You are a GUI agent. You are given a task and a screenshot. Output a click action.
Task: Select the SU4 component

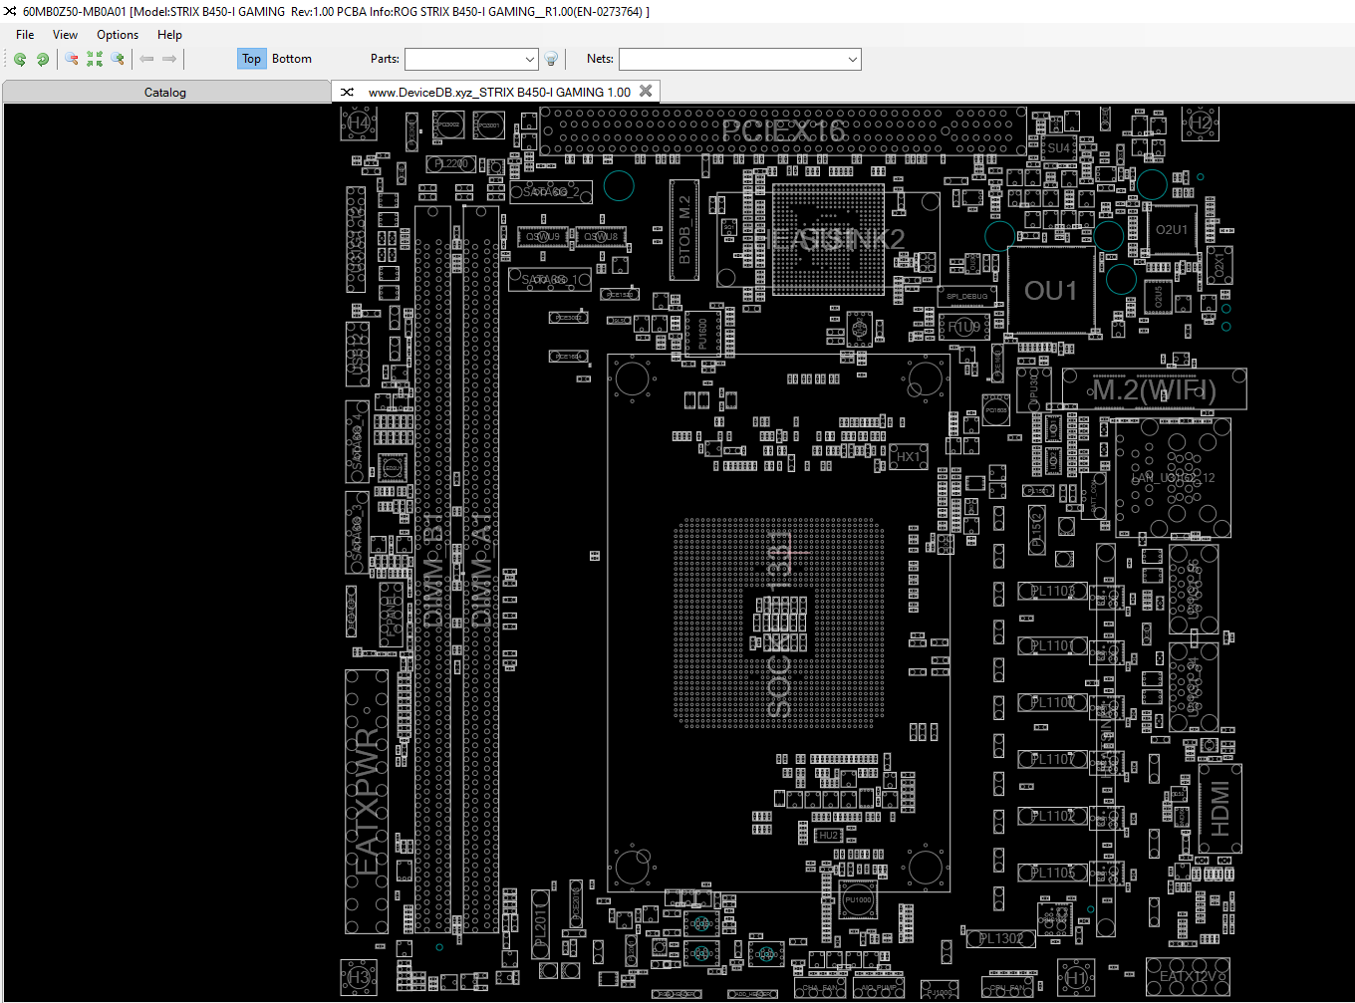(x=1058, y=147)
